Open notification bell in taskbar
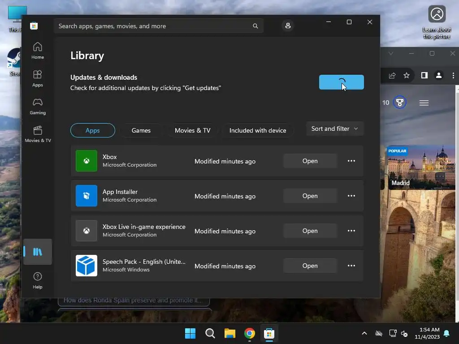The image size is (459, 344). tap(447, 333)
